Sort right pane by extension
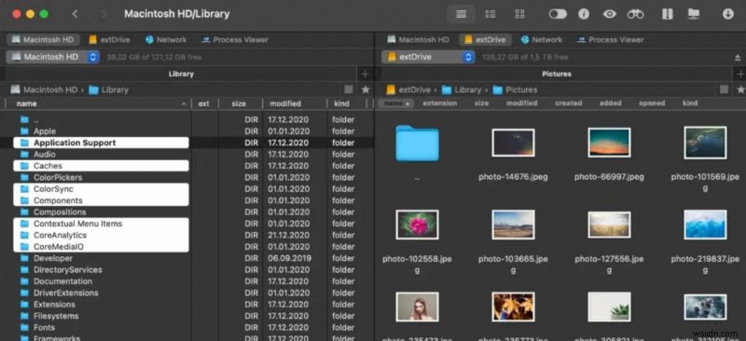Image resolution: width=746 pixels, height=341 pixels. (x=439, y=102)
